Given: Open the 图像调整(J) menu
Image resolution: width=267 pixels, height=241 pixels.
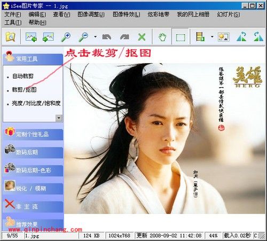Looking at the screenshot, I should 91,14.
